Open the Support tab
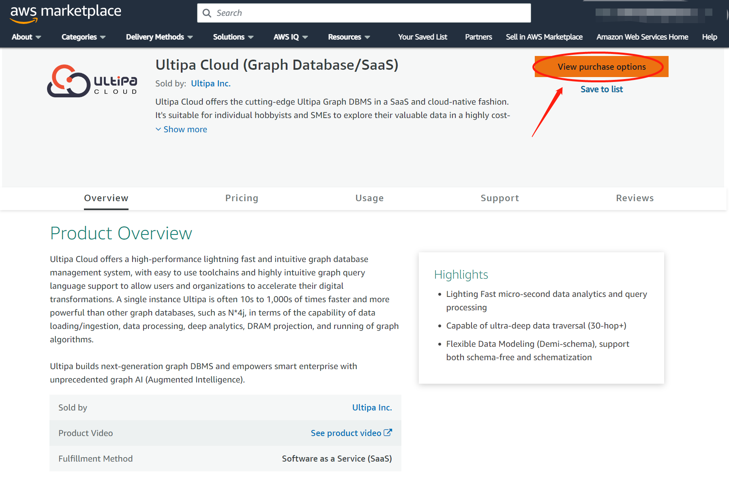This screenshot has width=729, height=477. tap(500, 198)
